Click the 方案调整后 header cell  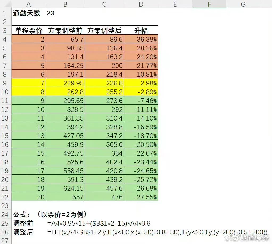tap(104, 31)
